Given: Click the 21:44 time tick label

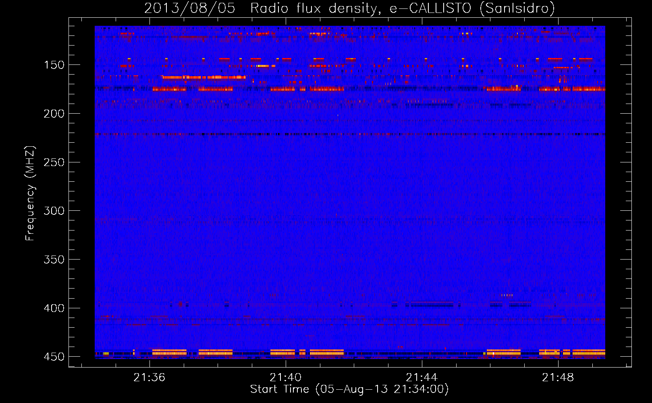Looking at the screenshot, I should pos(422,378).
